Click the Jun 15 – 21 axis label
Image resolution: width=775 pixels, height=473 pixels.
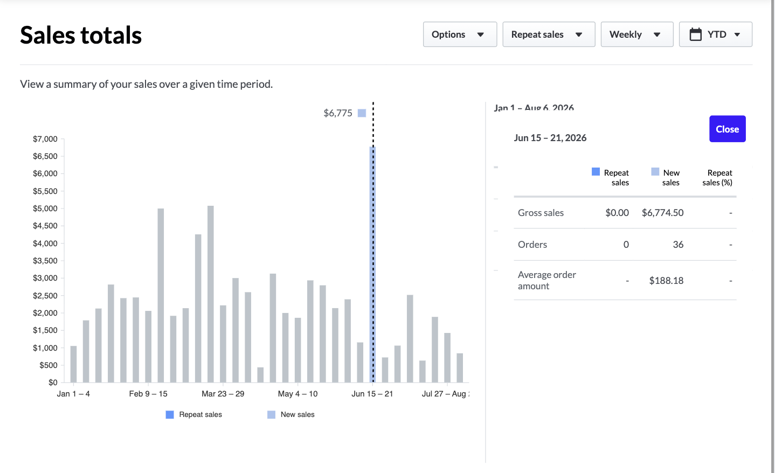372,394
